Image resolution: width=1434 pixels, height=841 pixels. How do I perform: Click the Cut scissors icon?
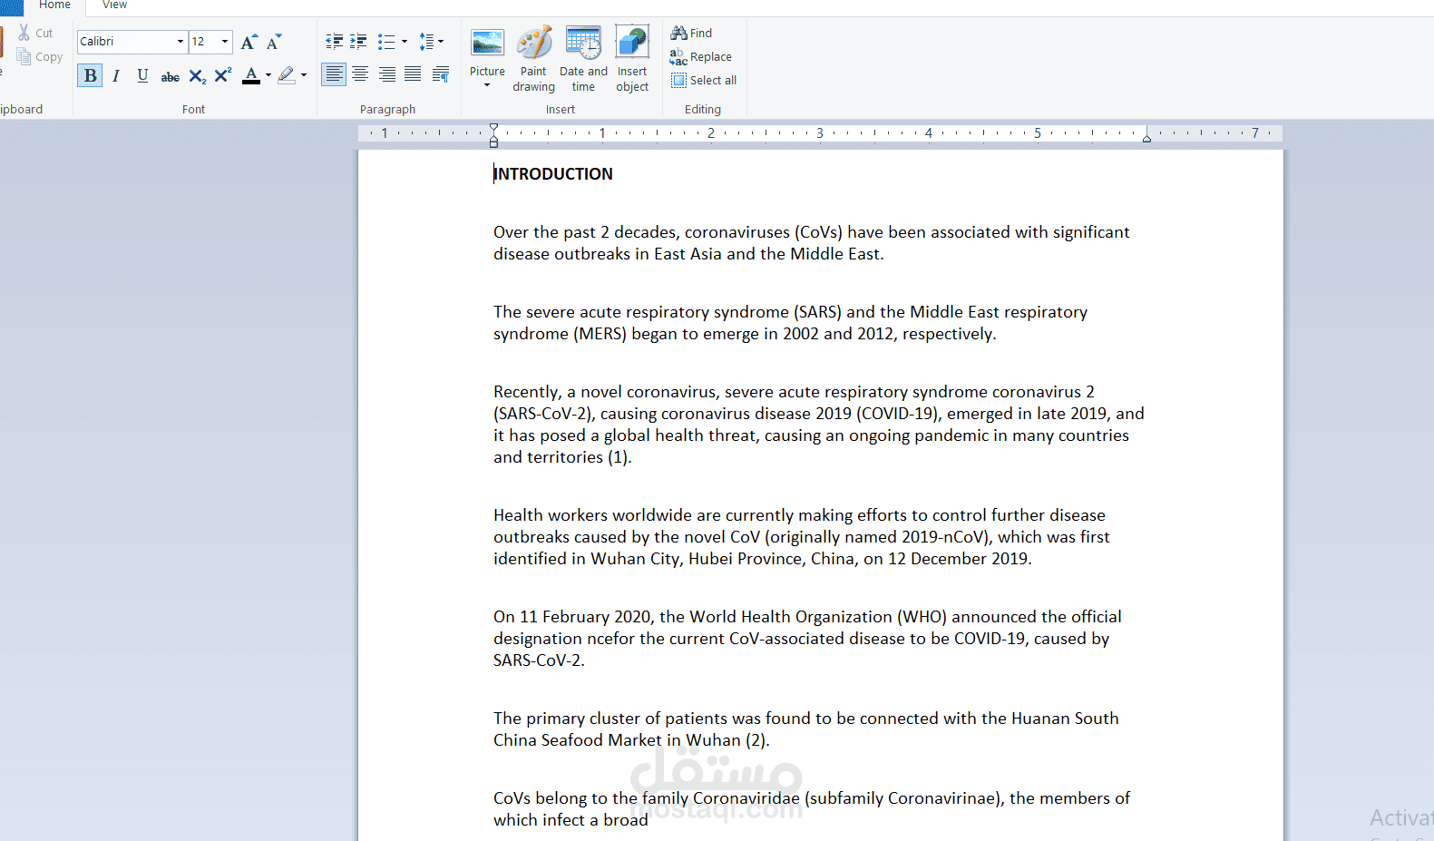pyautogui.click(x=24, y=33)
